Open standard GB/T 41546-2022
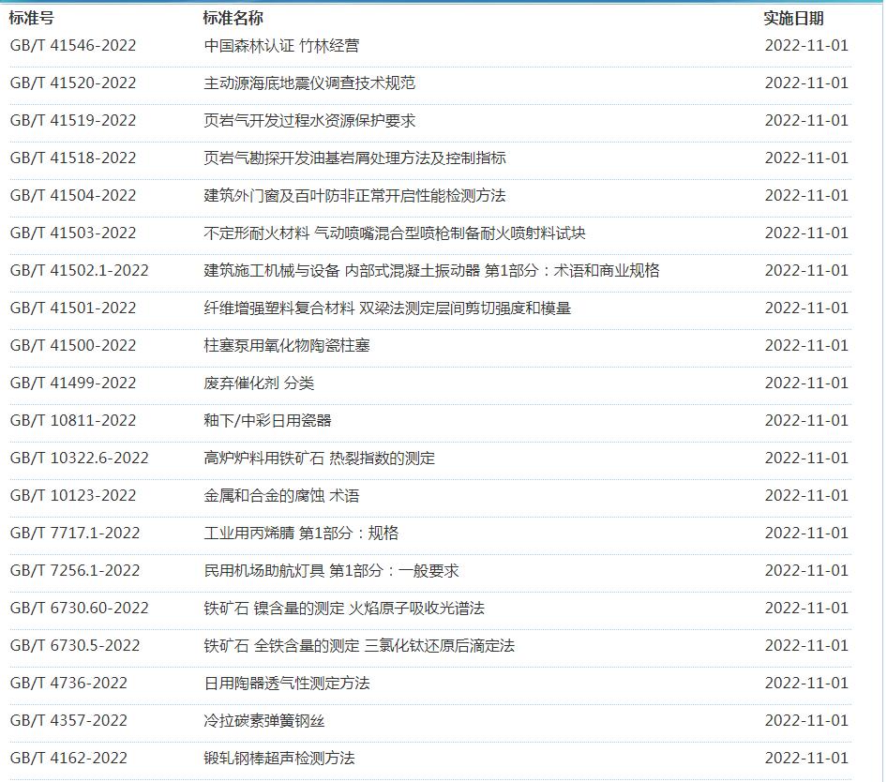 (x=72, y=45)
